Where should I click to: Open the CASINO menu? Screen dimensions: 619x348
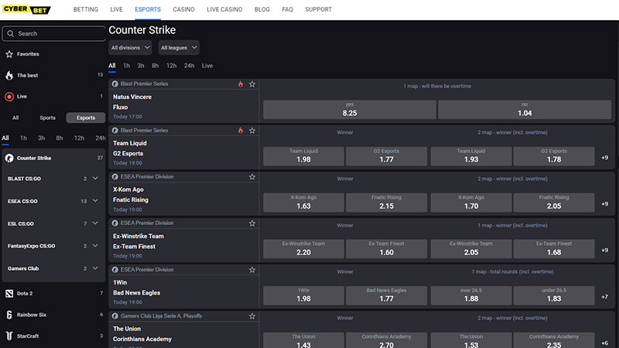tap(183, 9)
